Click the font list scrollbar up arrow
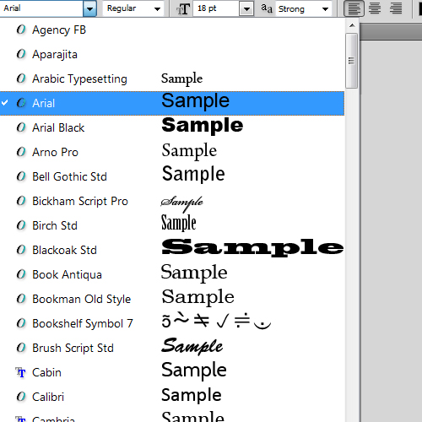The height and width of the screenshot is (422, 422). pos(352,25)
